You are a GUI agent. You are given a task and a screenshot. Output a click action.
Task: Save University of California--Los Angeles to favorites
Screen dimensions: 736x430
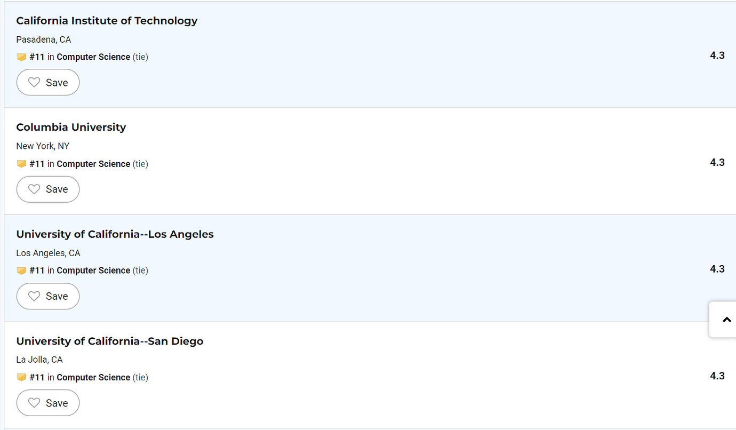47,296
